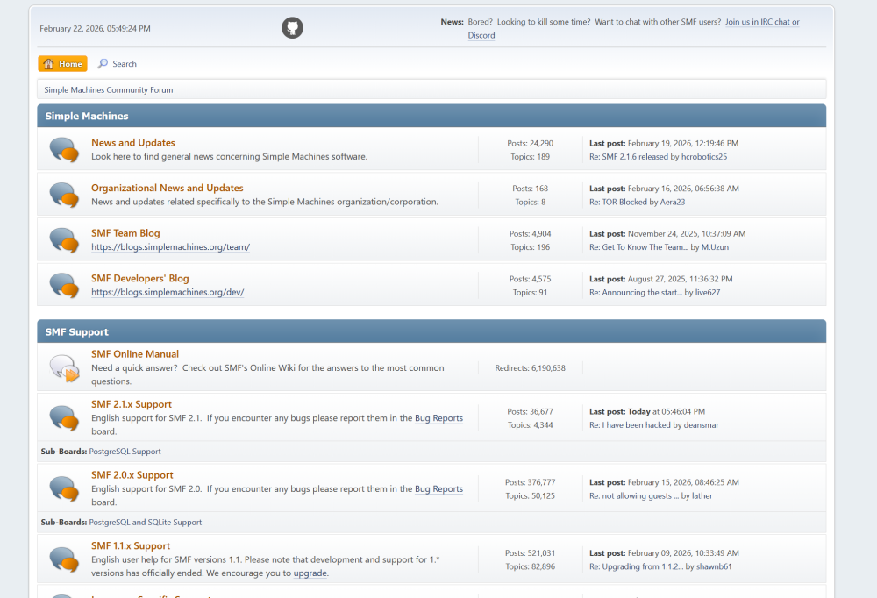The width and height of the screenshot is (877, 598).
Task: Open the Simple Machines category header
Action: (87, 117)
